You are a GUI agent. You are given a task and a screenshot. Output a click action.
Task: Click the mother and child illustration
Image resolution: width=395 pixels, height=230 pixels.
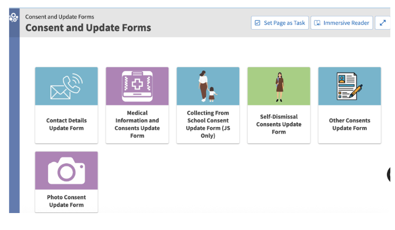click(x=208, y=86)
